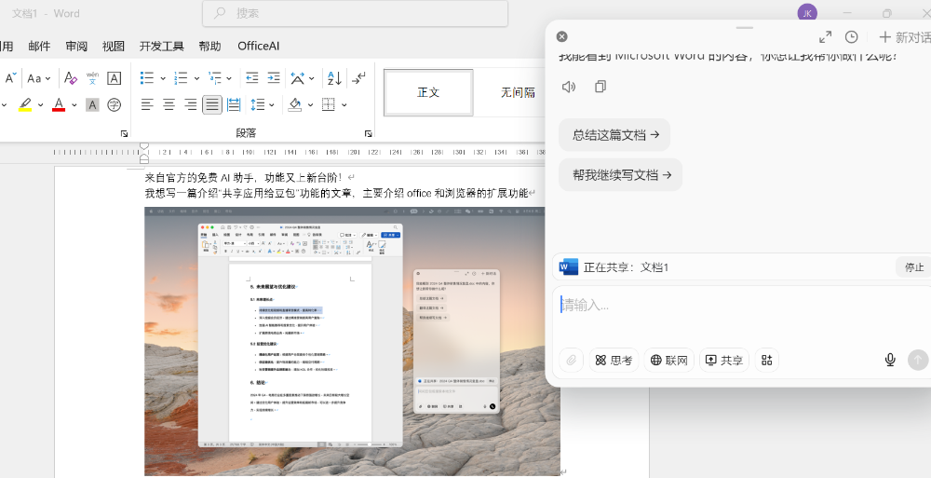Click 帮我继续写文档 suggestion
Image resolution: width=931 pixels, height=478 pixels.
tap(620, 175)
